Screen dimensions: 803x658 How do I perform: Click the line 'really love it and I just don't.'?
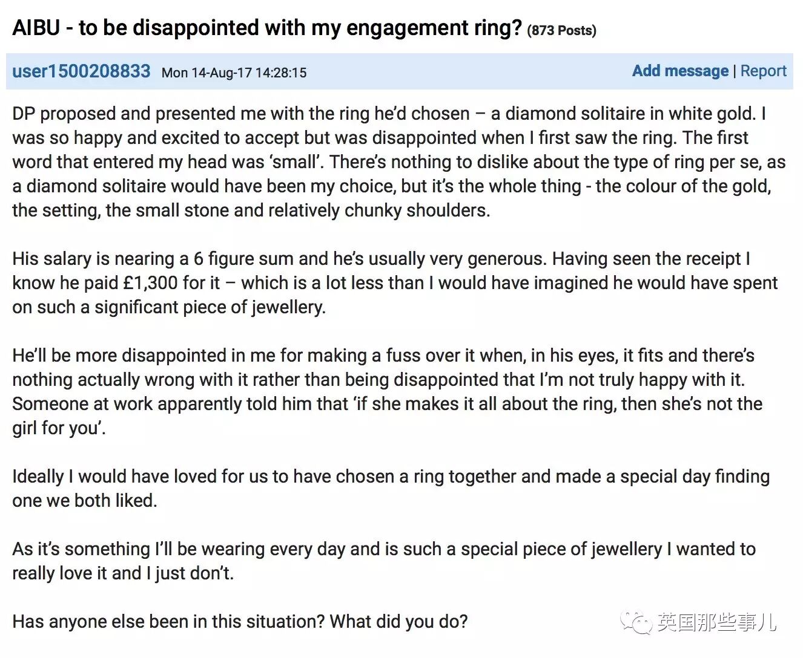[123, 573]
